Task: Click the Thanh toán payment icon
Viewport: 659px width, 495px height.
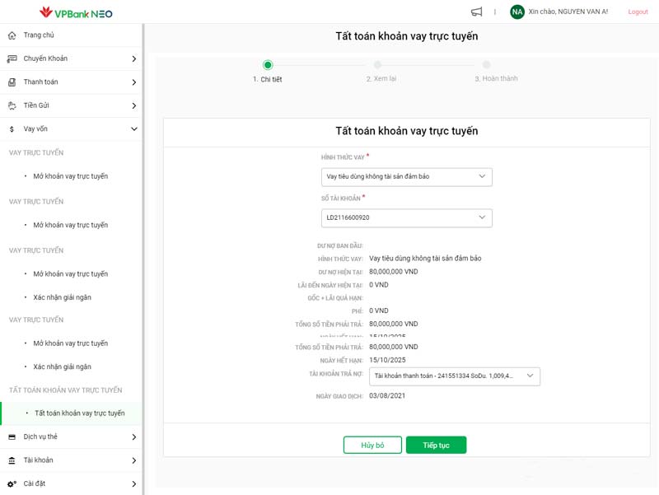Action: [12, 82]
